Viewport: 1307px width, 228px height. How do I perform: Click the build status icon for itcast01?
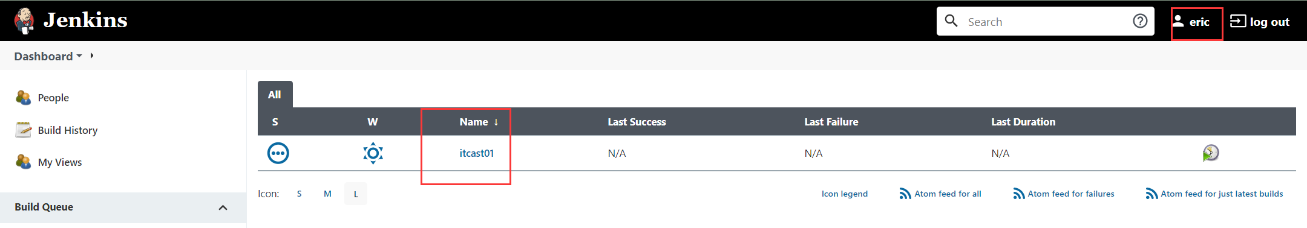point(278,153)
